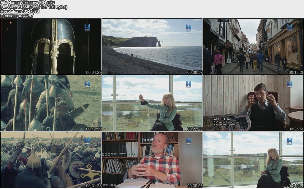Click the Duration 00:44:57 text
The width and height of the screenshot is (304, 189).
(17, 16)
